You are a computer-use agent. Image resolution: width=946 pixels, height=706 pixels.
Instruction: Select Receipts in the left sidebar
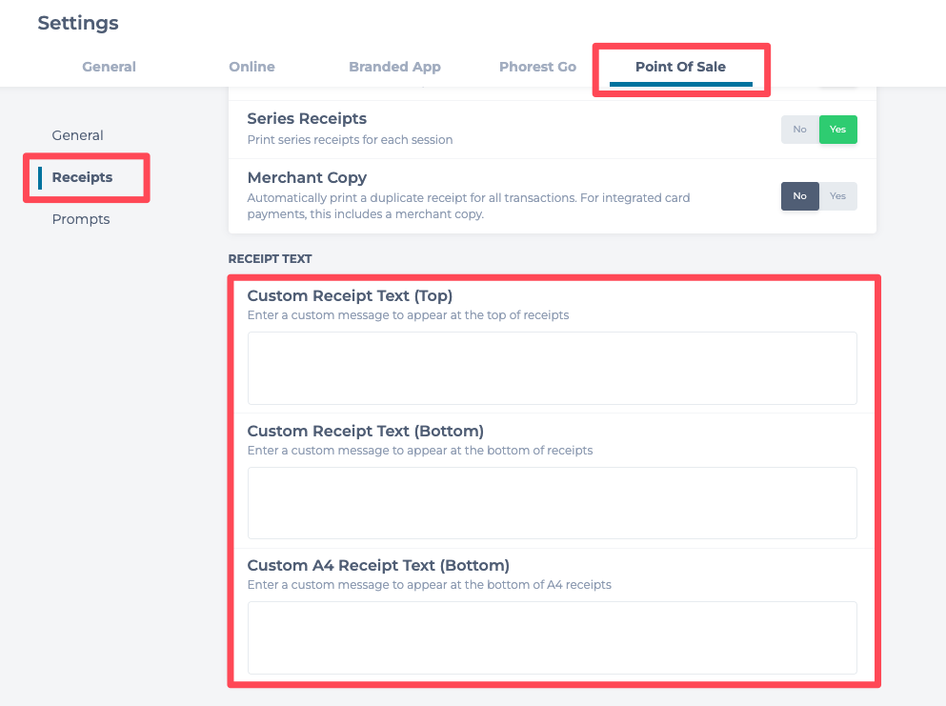tap(82, 177)
